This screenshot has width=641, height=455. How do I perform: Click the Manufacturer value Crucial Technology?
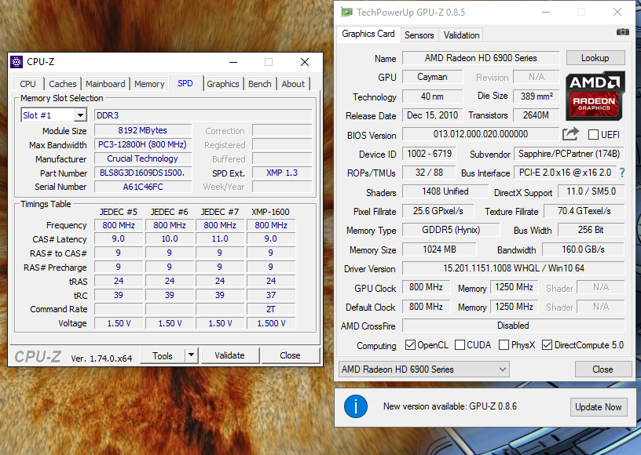tap(143, 158)
